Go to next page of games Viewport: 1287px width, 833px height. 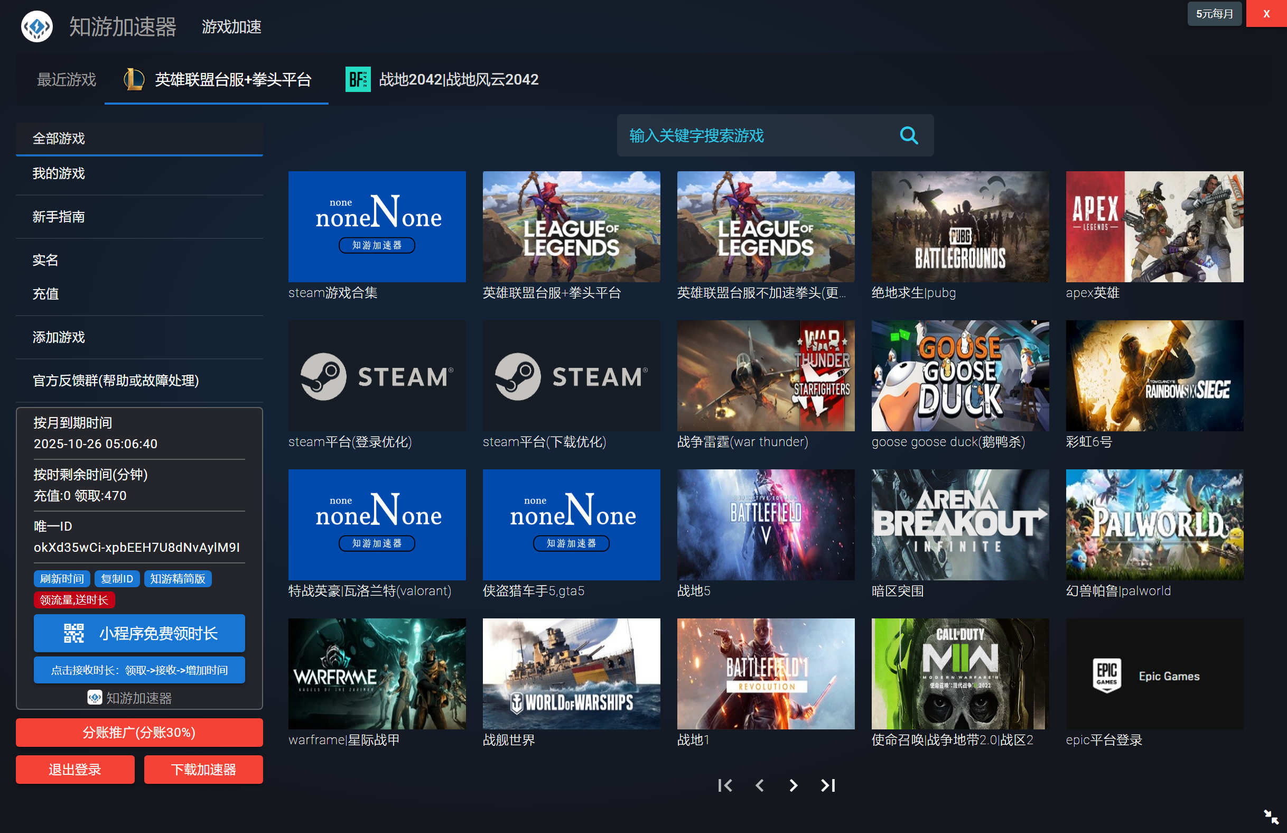click(793, 785)
